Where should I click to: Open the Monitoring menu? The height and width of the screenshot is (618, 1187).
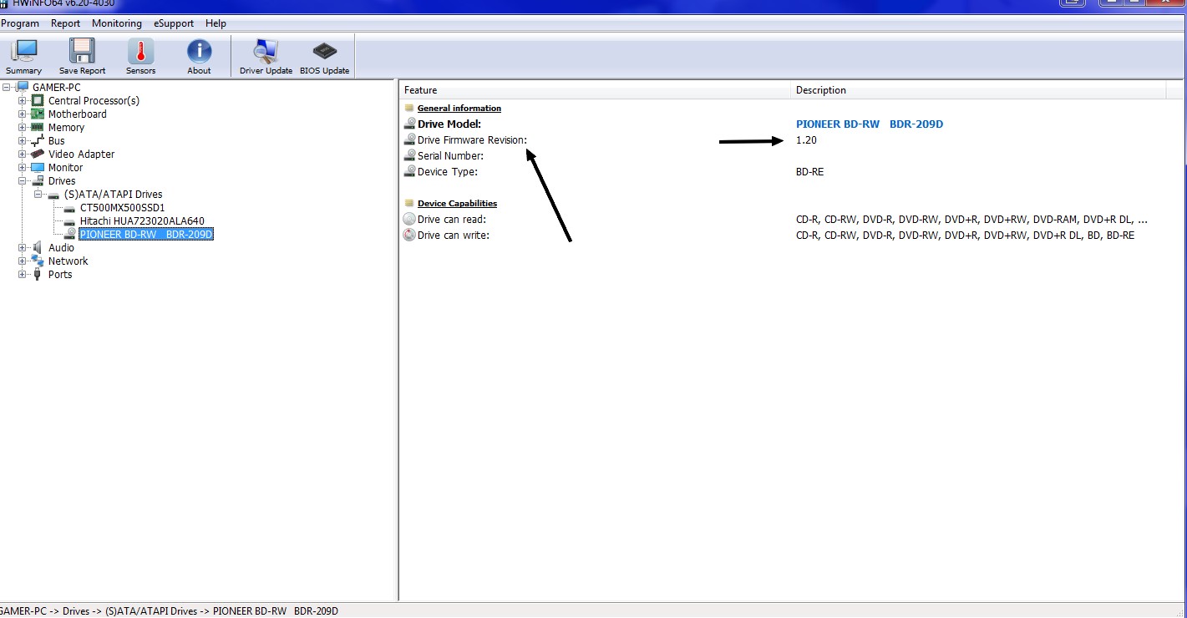click(117, 23)
